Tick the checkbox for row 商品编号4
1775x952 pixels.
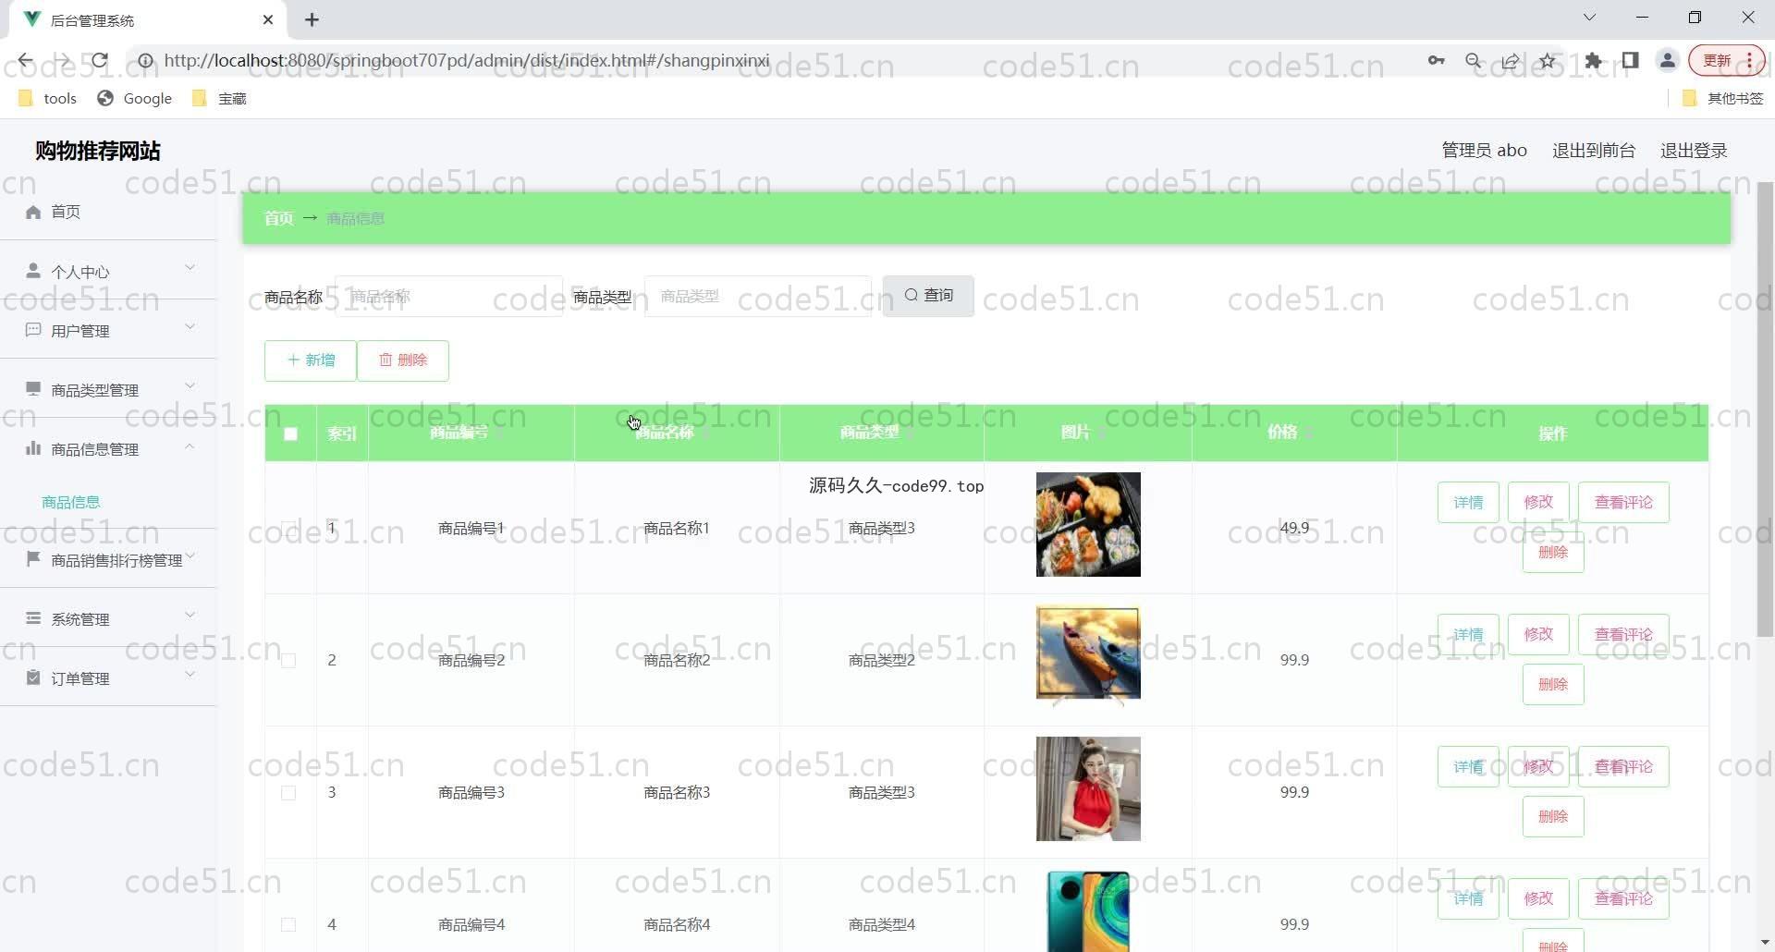click(288, 925)
